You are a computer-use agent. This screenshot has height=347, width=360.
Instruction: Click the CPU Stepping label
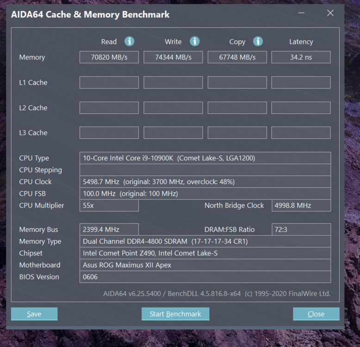point(40,170)
